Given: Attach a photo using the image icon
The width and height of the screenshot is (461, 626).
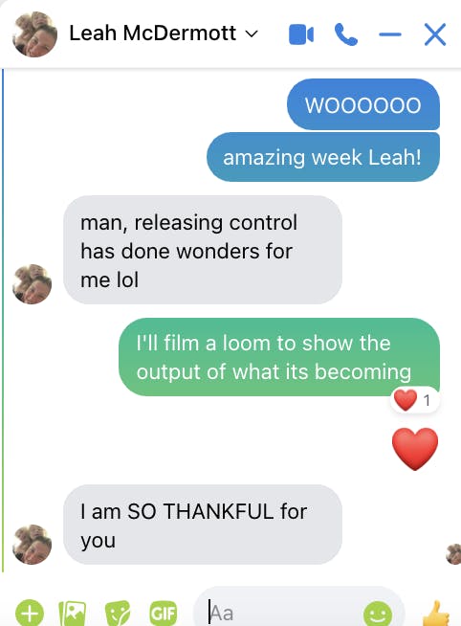Looking at the screenshot, I should 72,613.
